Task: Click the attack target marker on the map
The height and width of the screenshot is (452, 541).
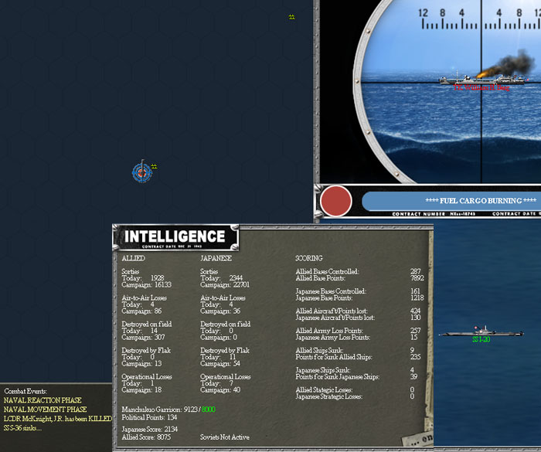Action: click(141, 172)
